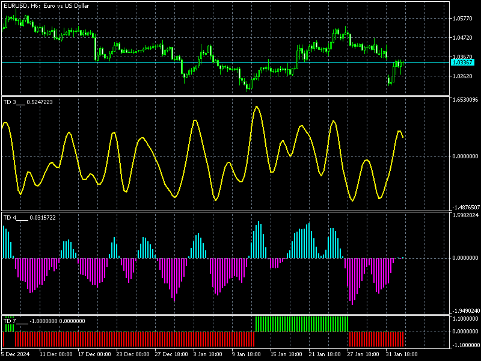Select the TD 7 indicator label

pyautogui.click(x=44, y=321)
